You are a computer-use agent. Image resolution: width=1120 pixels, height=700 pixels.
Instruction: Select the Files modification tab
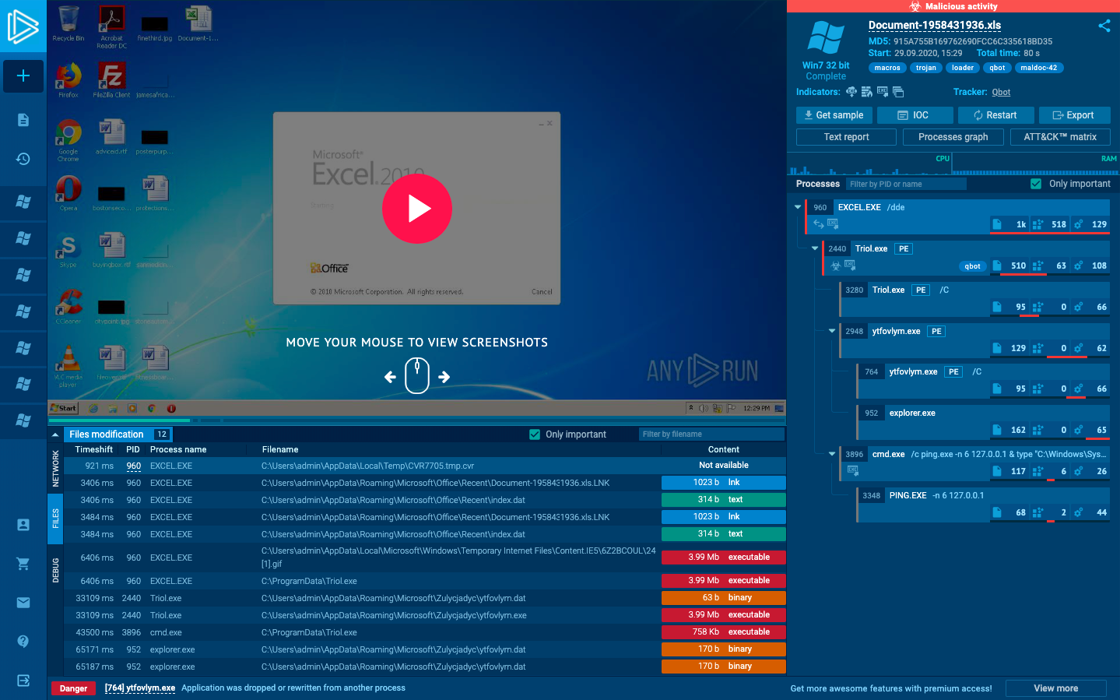coord(118,434)
